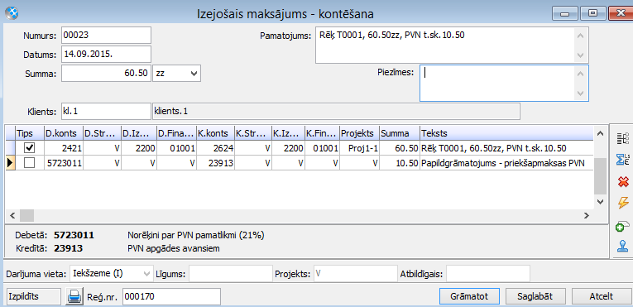This screenshot has height=307, width=633.
Task: Click the D.konts cell 5723011
Action: pyautogui.click(x=64, y=163)
